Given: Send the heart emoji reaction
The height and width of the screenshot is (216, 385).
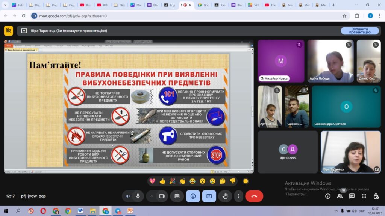Looking at the screenshot, I should click(x=152, y=181).
